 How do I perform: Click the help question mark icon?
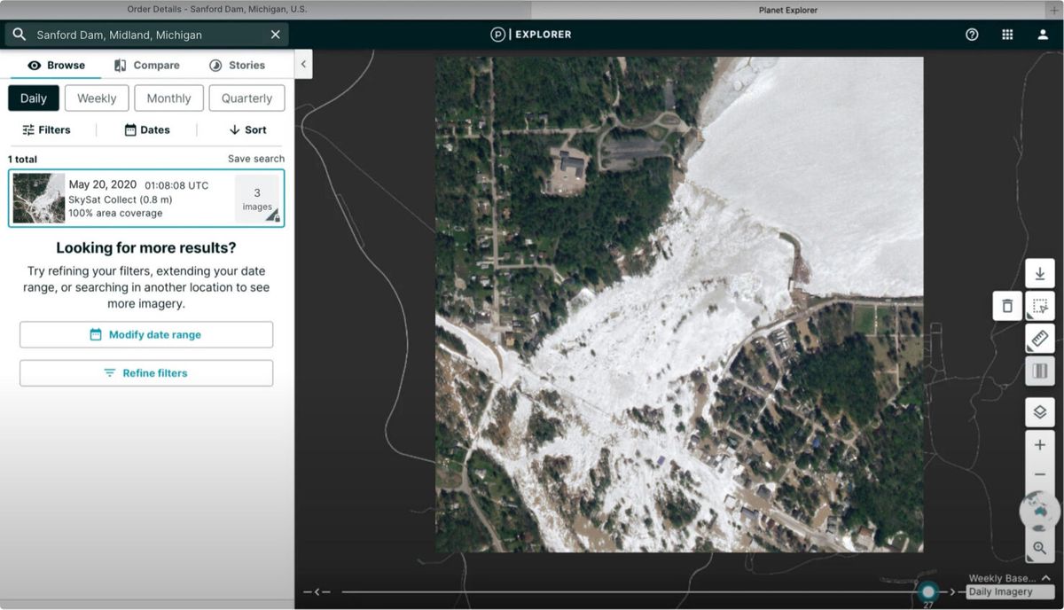971,34
